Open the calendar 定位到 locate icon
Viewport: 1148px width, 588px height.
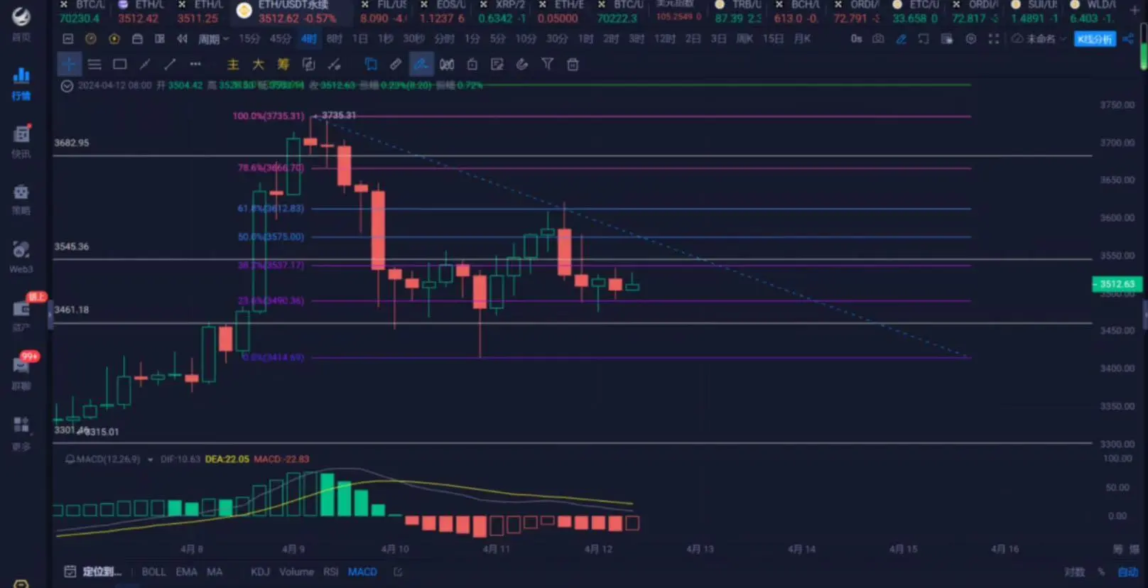pos(70,572)
